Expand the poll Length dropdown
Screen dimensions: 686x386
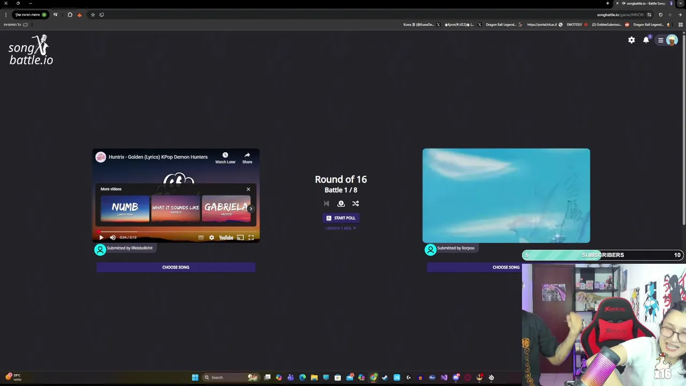(341, 228)
